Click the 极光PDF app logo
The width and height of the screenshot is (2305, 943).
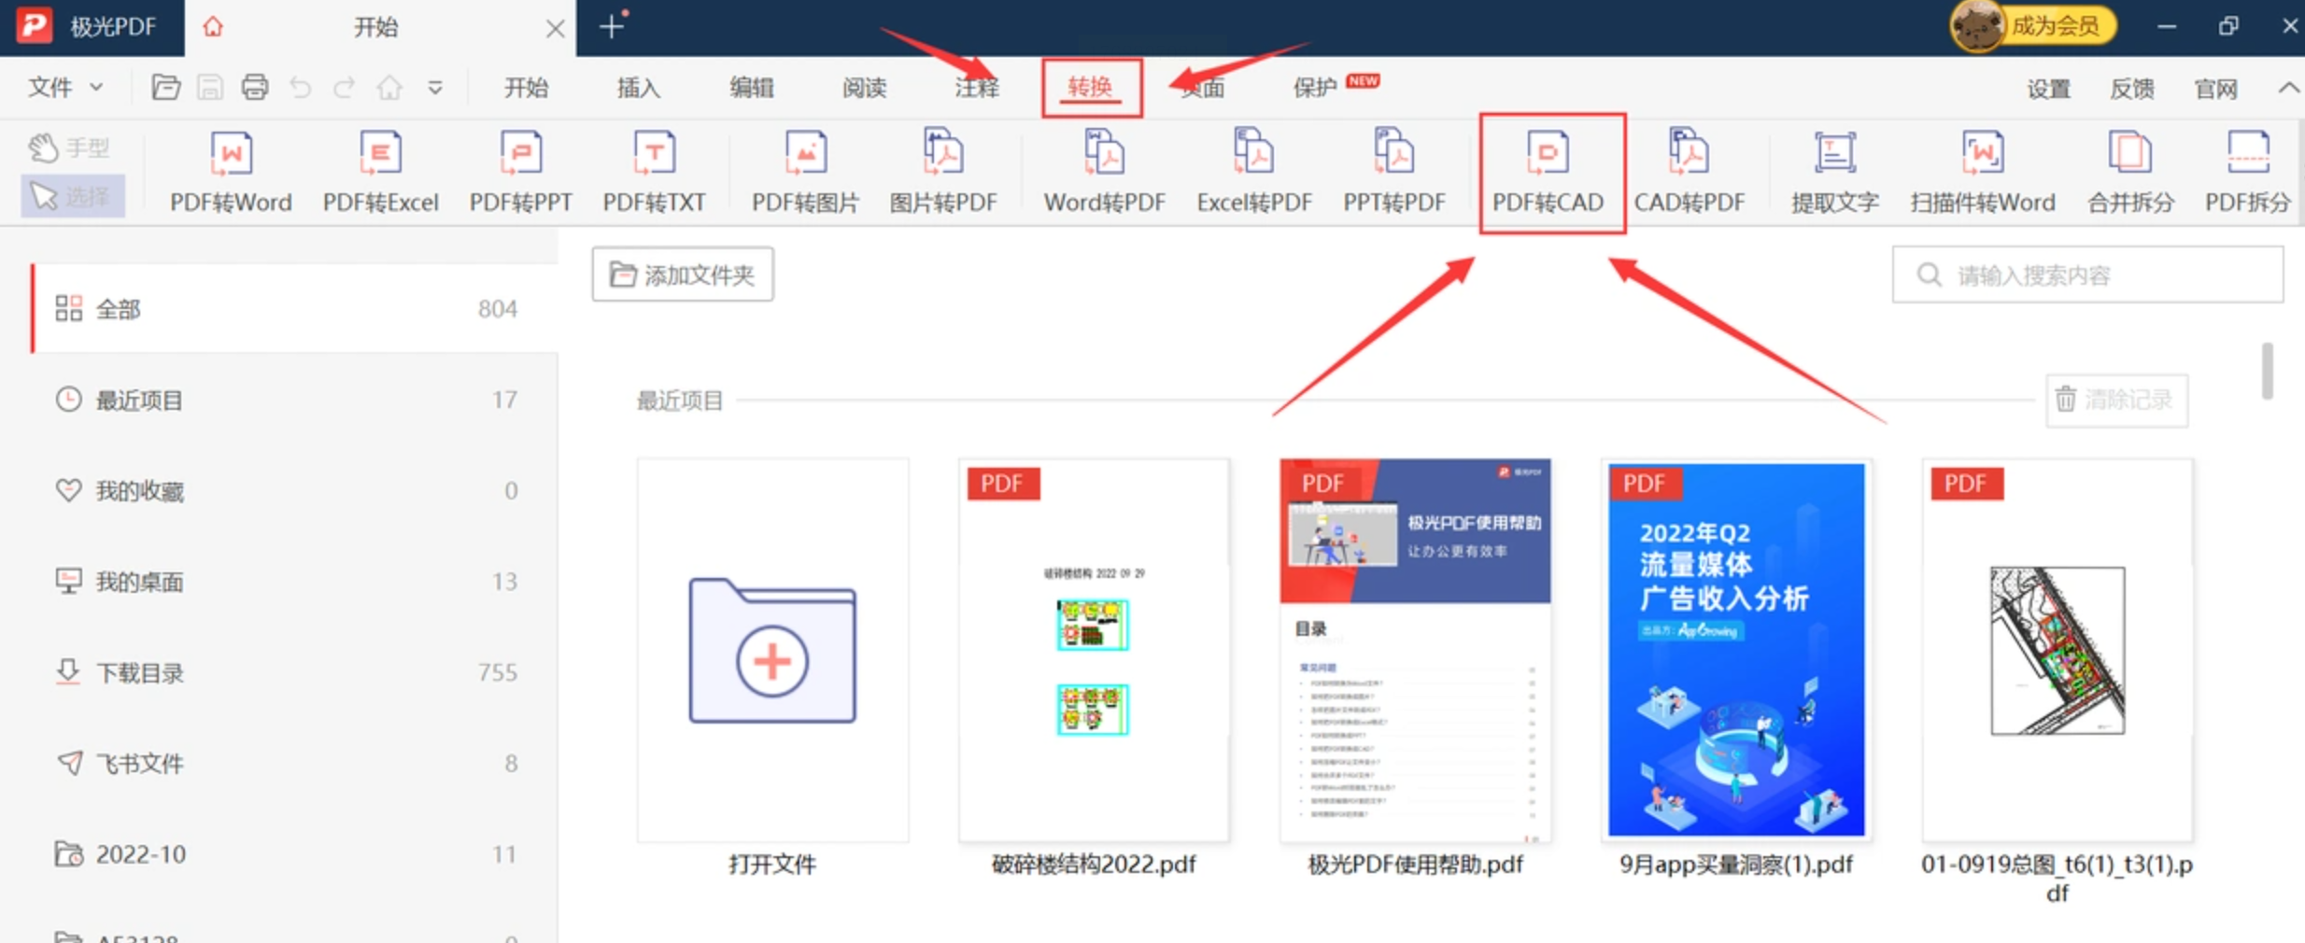click(x=35, y=26)
